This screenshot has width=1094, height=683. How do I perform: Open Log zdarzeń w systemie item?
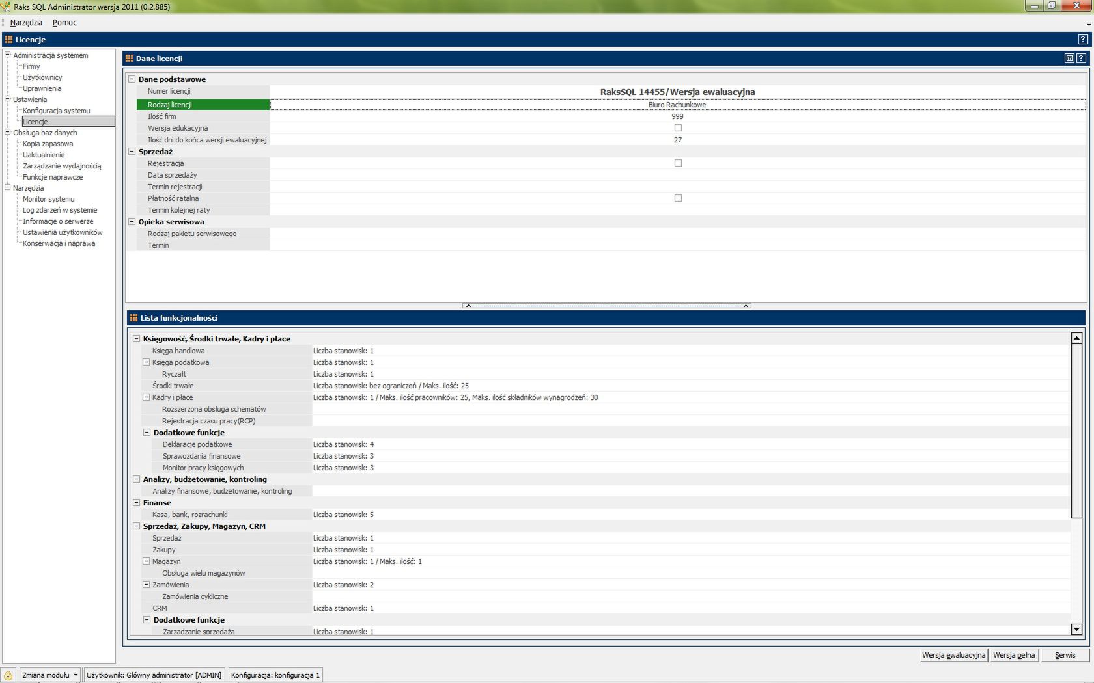(60, 210)
